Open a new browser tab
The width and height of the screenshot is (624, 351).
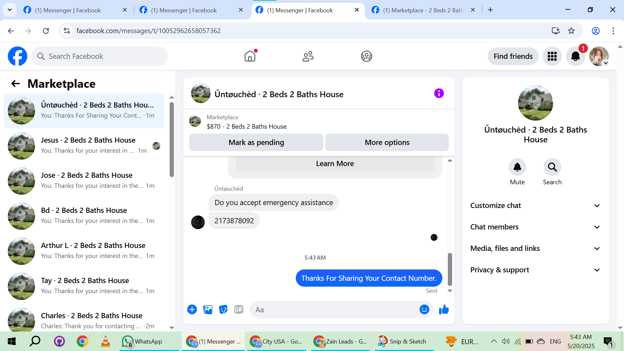[490, 10]
